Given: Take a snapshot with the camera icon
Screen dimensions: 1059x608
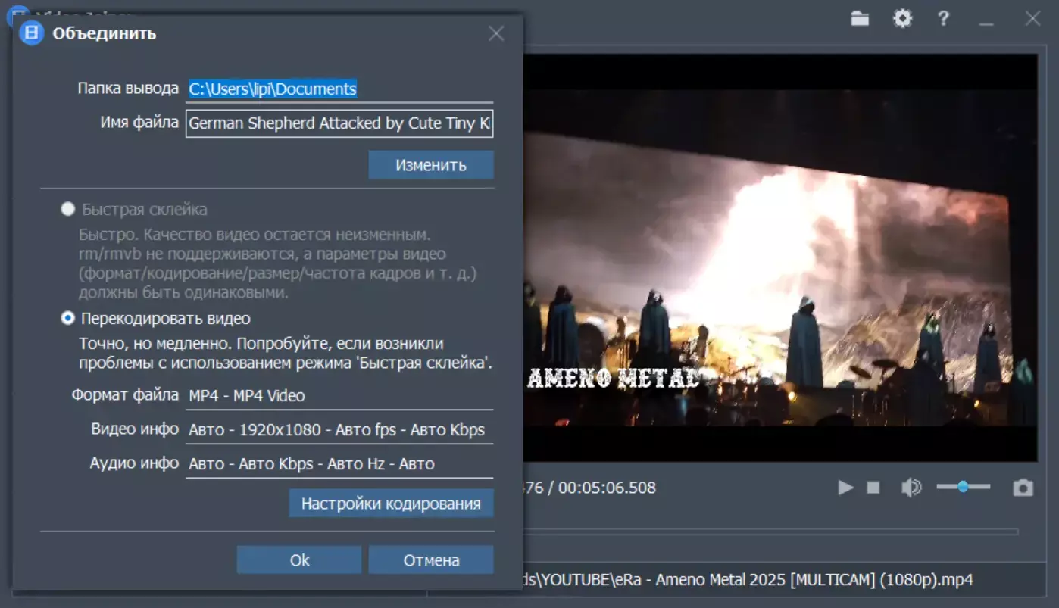Looking at the screenshot, I should tap(1023, 488).
